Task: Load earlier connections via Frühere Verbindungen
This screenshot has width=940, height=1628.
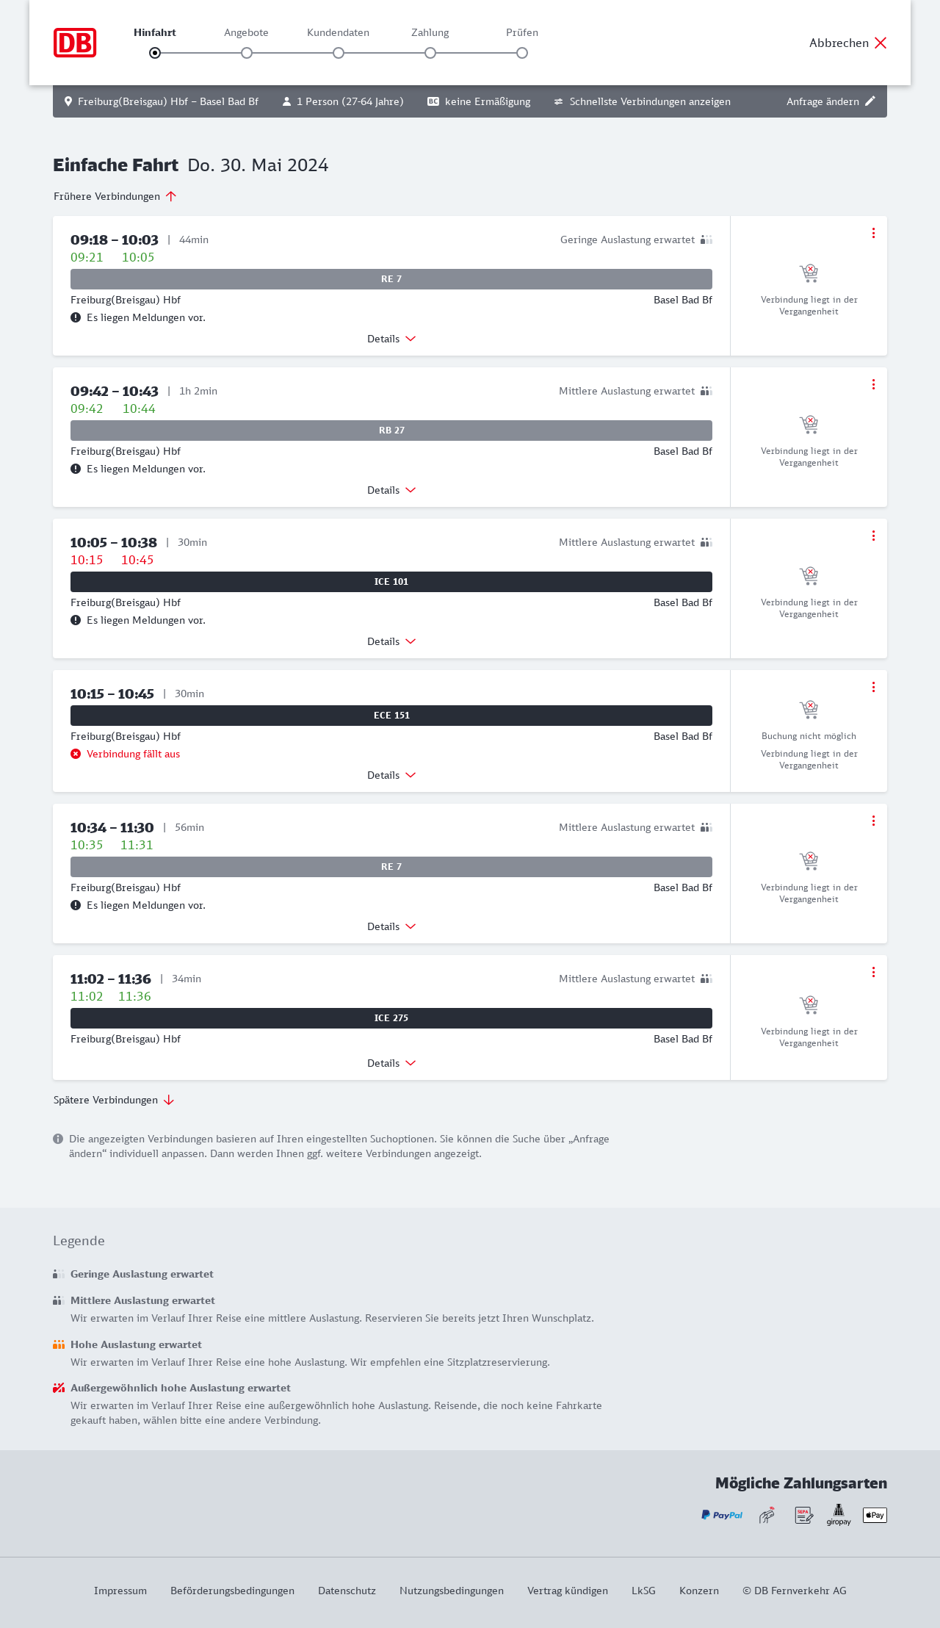Action: click(115, 196)
